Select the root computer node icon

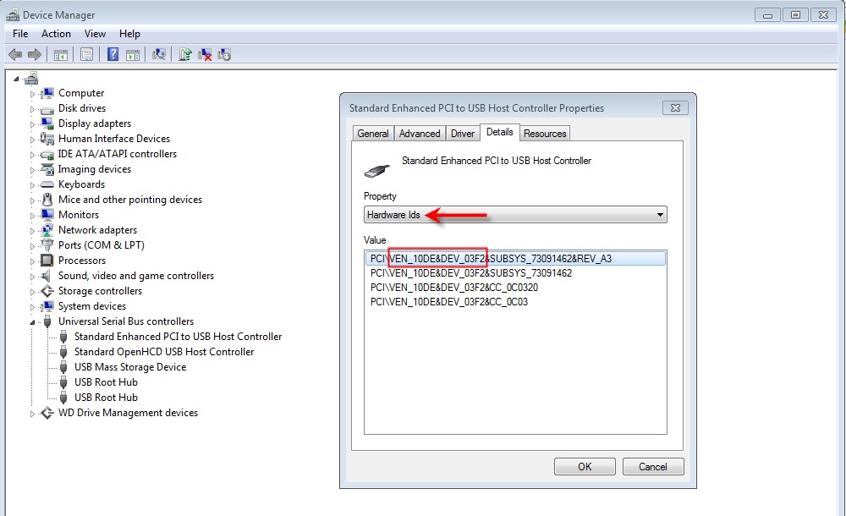(30, 79)
